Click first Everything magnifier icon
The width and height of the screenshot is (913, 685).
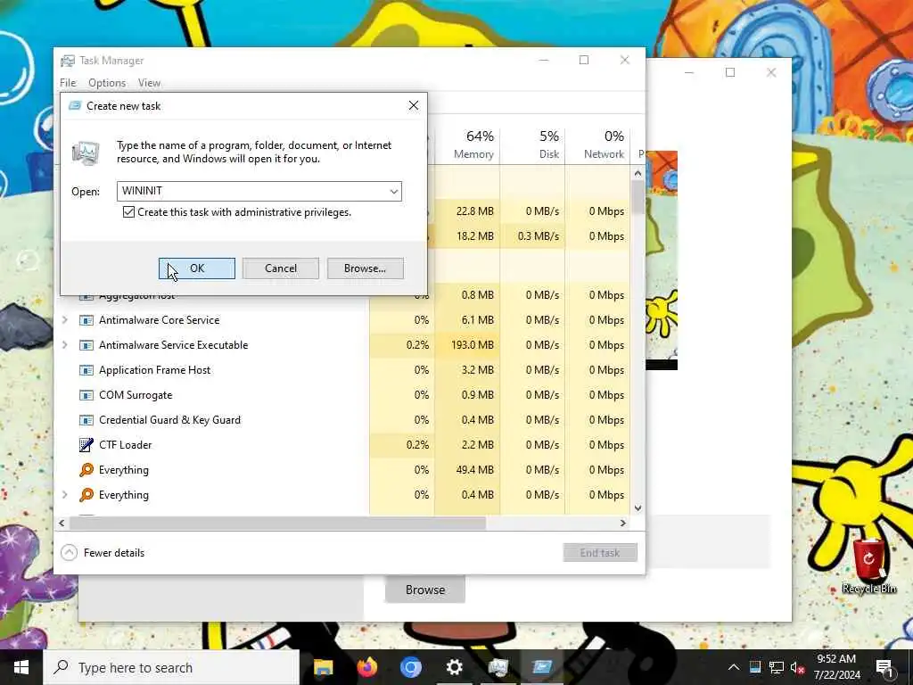86,469
